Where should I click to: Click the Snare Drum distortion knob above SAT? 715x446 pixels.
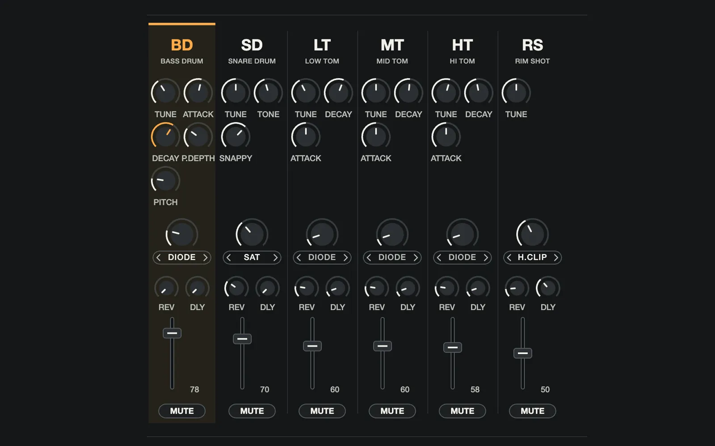[x=252, y=234]
